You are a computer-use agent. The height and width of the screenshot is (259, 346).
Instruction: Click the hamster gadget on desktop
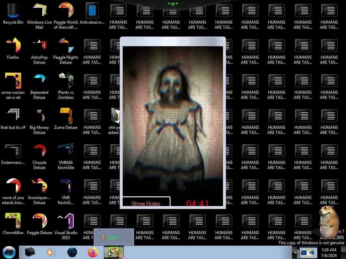329,221
